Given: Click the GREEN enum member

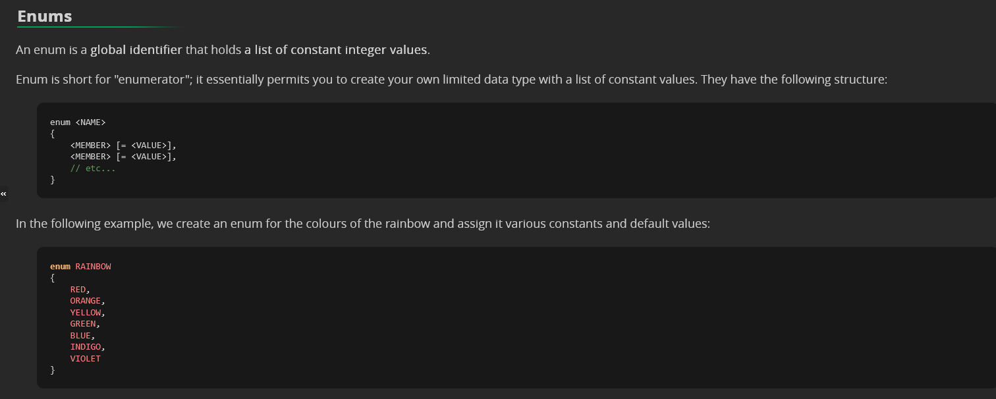Looking at the screenshot, I should (83, 324).
